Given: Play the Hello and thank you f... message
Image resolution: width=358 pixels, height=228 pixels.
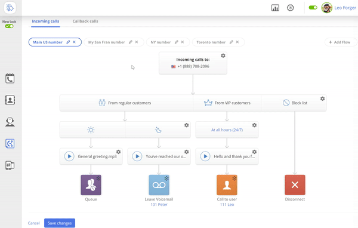Looking at the screenshot, I should click(x=205, y=156).
